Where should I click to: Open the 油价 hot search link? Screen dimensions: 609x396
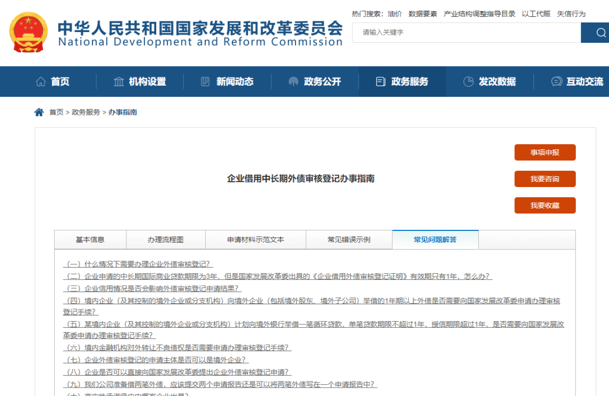click(394, 14)
